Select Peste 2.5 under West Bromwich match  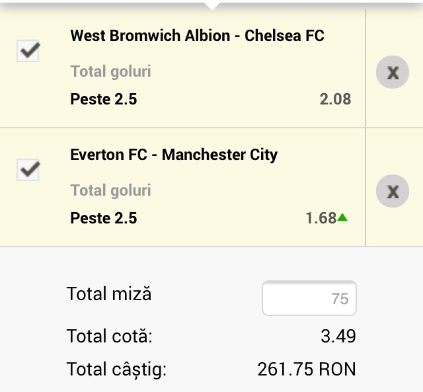pos(104,99)
